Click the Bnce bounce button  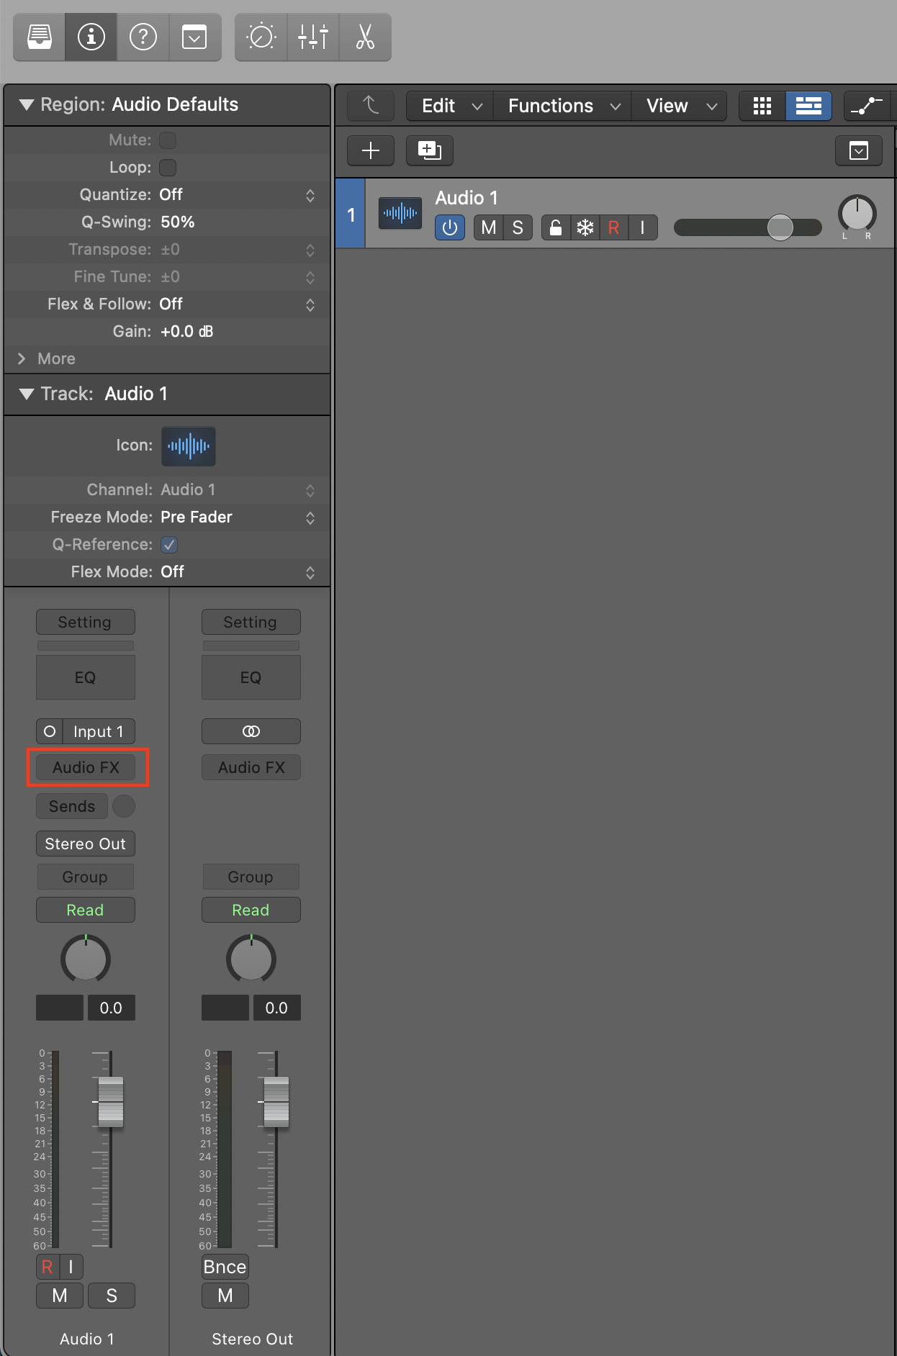pos(225,1267)
